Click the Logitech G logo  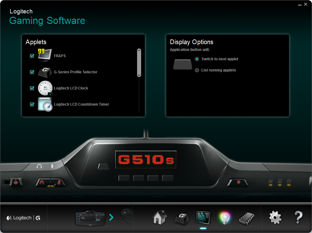point(23,218)
